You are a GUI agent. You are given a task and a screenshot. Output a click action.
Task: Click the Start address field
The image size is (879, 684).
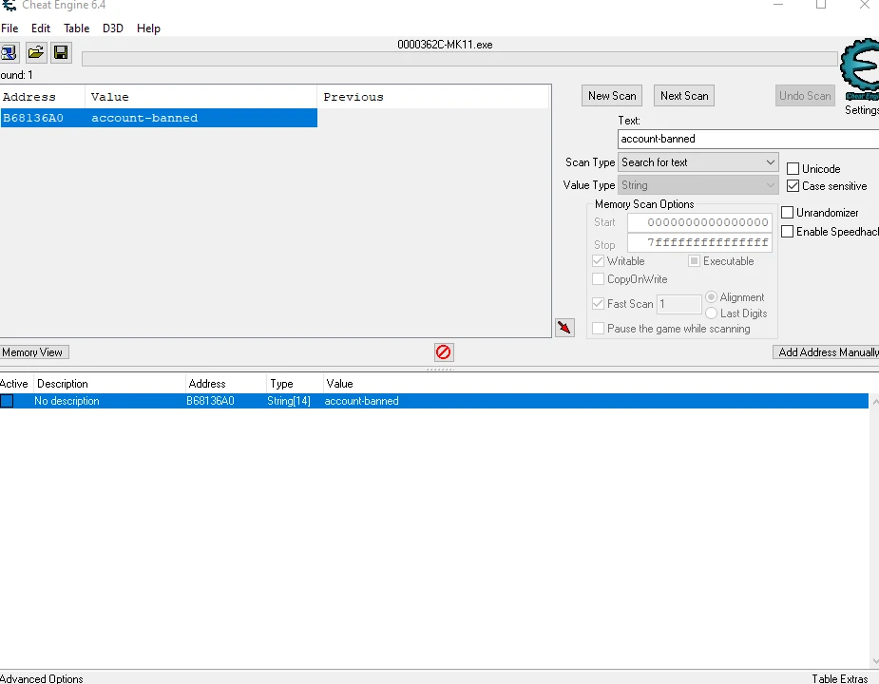[x=699, y=222]
